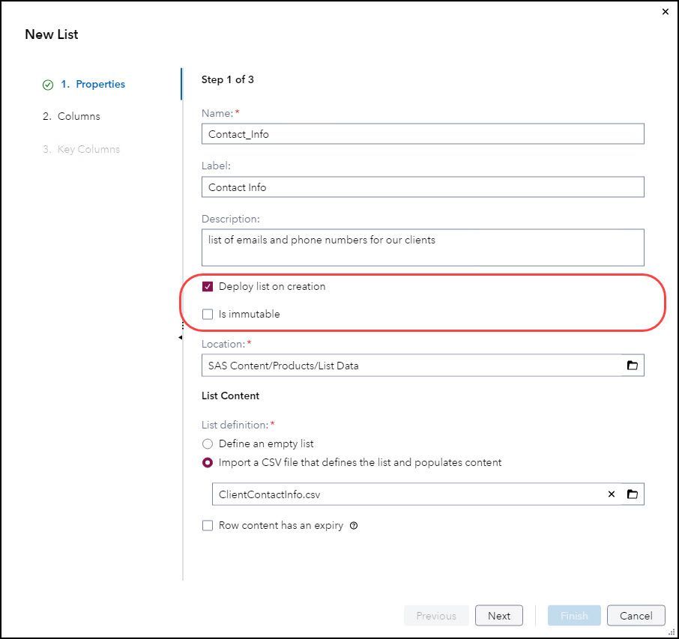
Task: Click in the Label input field
Action: [x=422, y=187]
